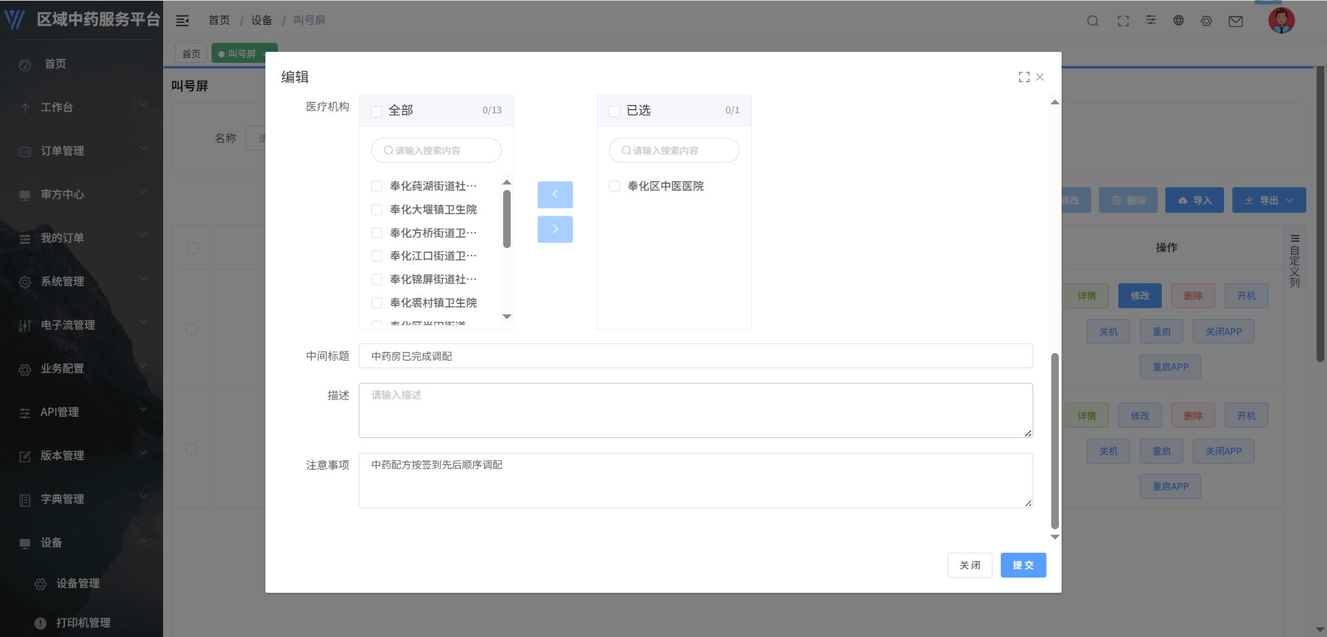Click the 关闭 button in dialog
Image resolution: width=1327 pixels, height=637 pixels.
[x=970, y=565]
